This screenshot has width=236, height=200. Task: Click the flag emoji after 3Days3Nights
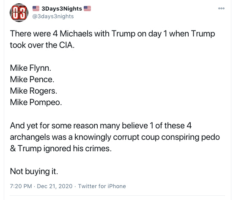click(87, 8)
